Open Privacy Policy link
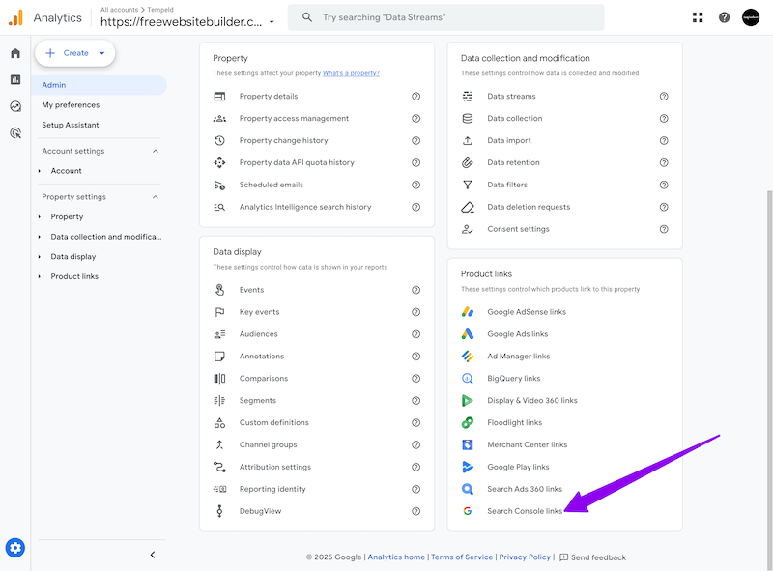Screen dimensions: 773x571 click(x=525, y=557)
